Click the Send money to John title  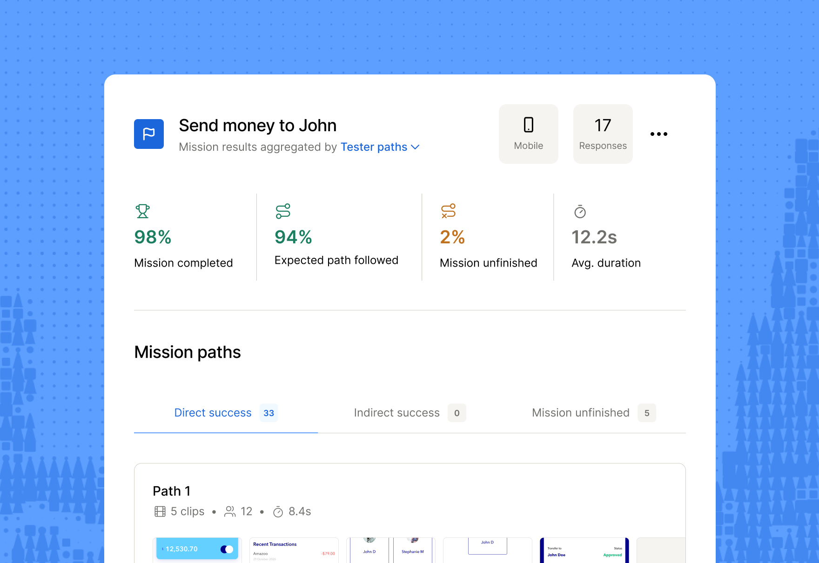258,126
